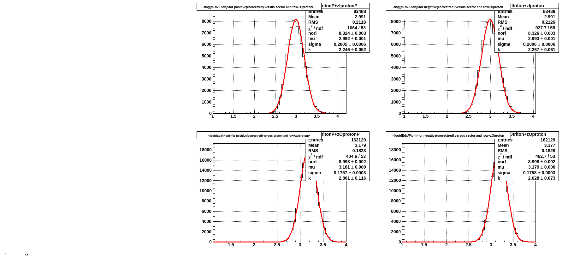Screen dimensions: 568x257
Task: Click k value '2.267 ± 0.061'
Action: [x=541, y=50]
